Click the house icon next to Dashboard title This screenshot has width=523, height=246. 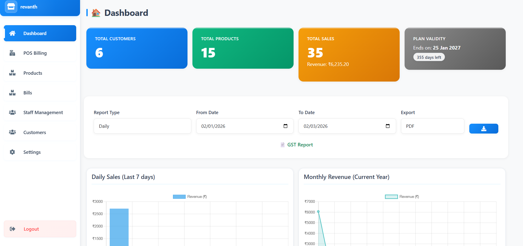96,13
